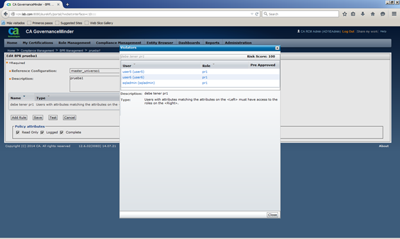This screenshot has height=239, width=400.
Task: Click the Description text area
Action: pos(95,83)
